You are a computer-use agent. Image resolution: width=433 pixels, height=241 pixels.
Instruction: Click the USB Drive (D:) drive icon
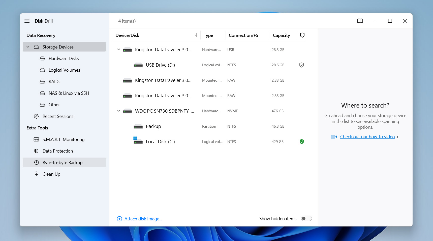tap(138, 65)
